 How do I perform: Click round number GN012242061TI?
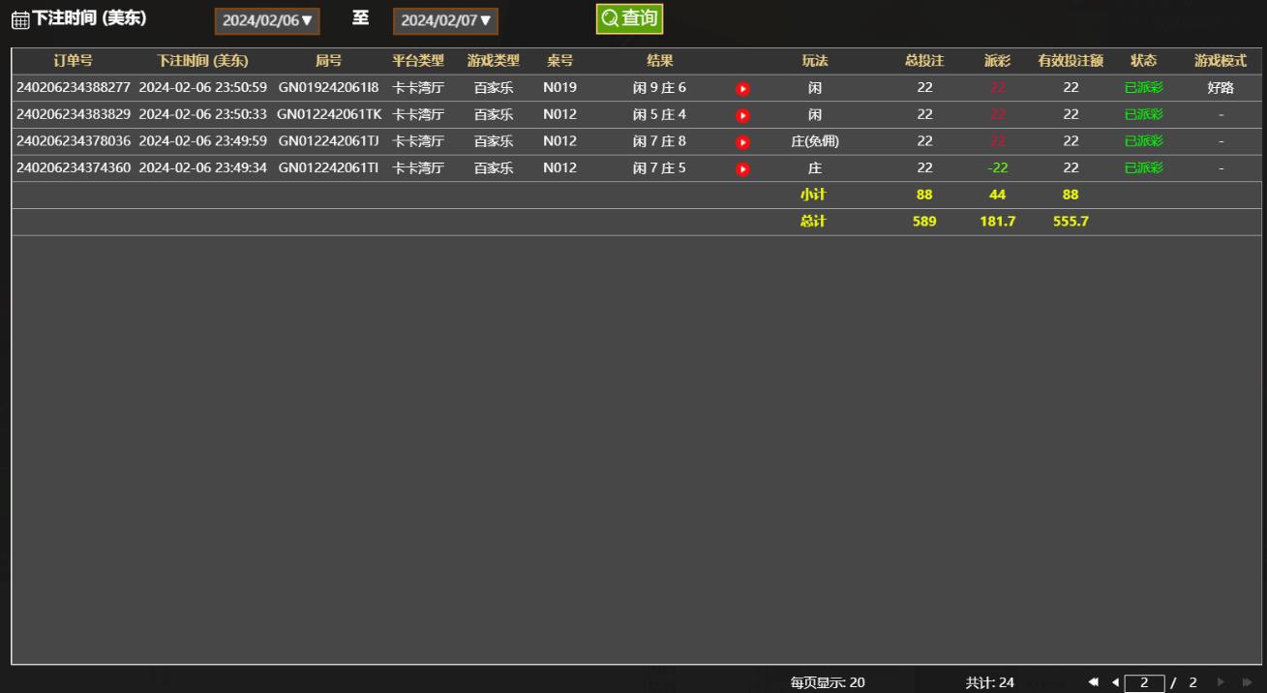[328, 167]
